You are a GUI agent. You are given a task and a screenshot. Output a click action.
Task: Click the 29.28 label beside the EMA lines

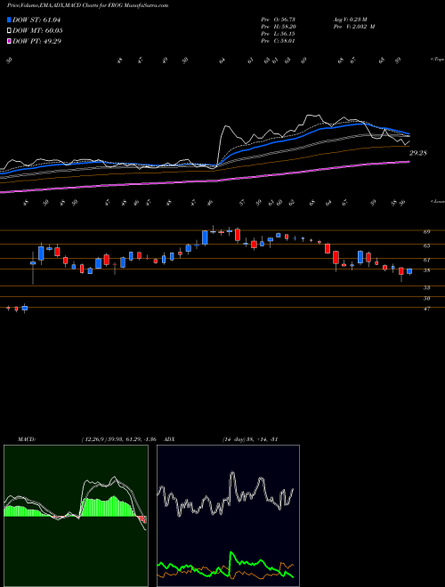pyautogui.click(x=418, y=153)
